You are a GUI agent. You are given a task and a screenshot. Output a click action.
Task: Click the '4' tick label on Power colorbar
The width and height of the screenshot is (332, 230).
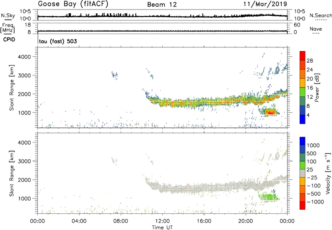tap(308, 115)
